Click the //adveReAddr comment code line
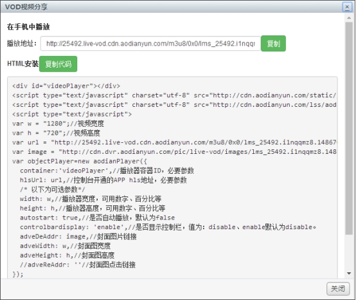356x300 pixels. tap(78, 265)
